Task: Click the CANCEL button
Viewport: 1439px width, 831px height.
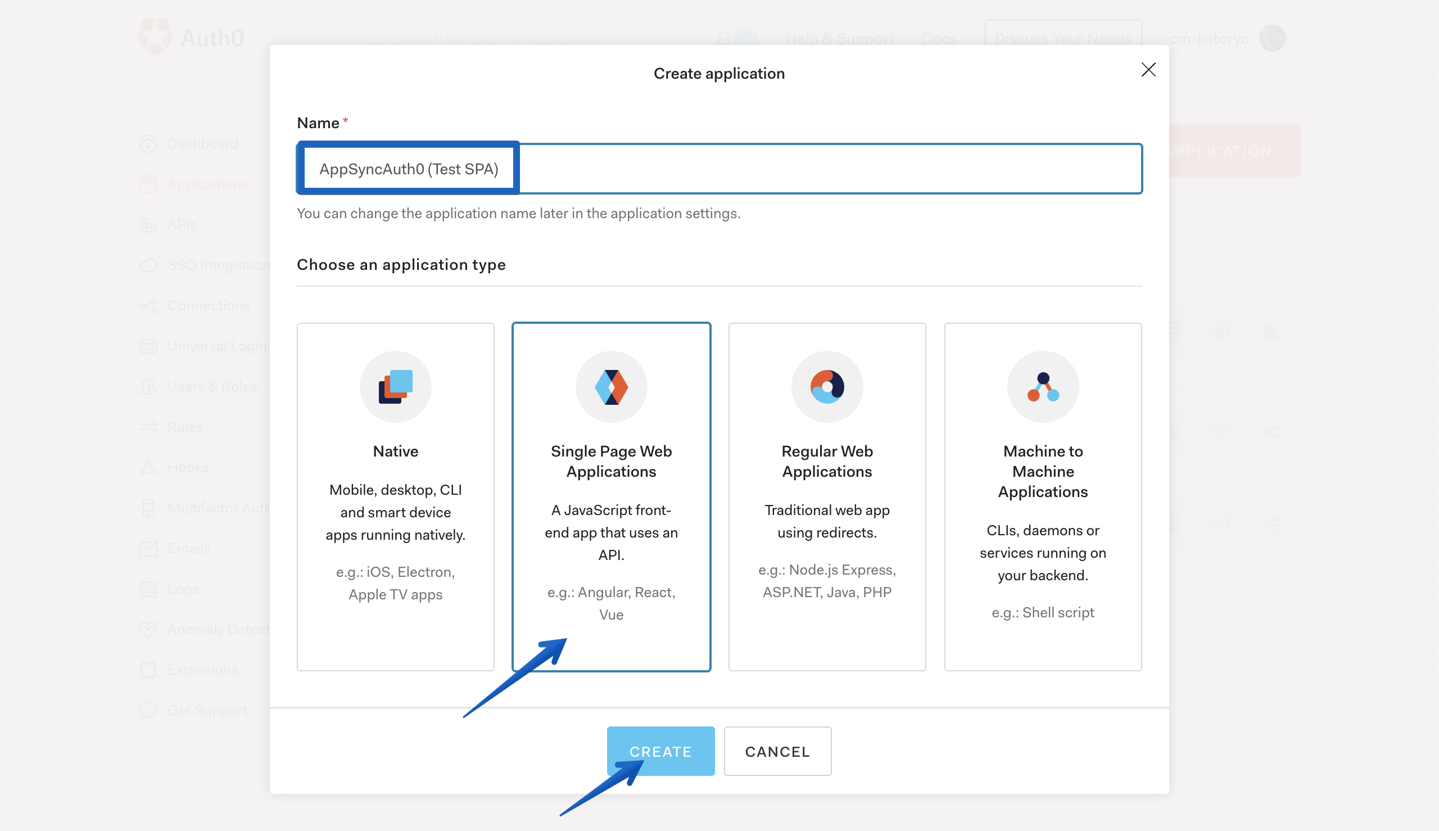Action: point(777,751)
